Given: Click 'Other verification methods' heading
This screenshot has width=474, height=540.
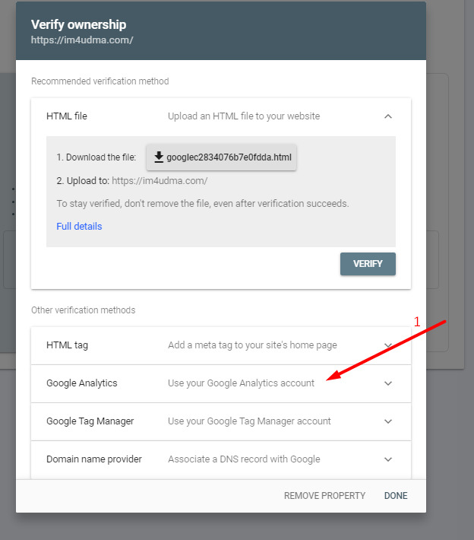Looking at the screenshot, I should coord(83,310).
